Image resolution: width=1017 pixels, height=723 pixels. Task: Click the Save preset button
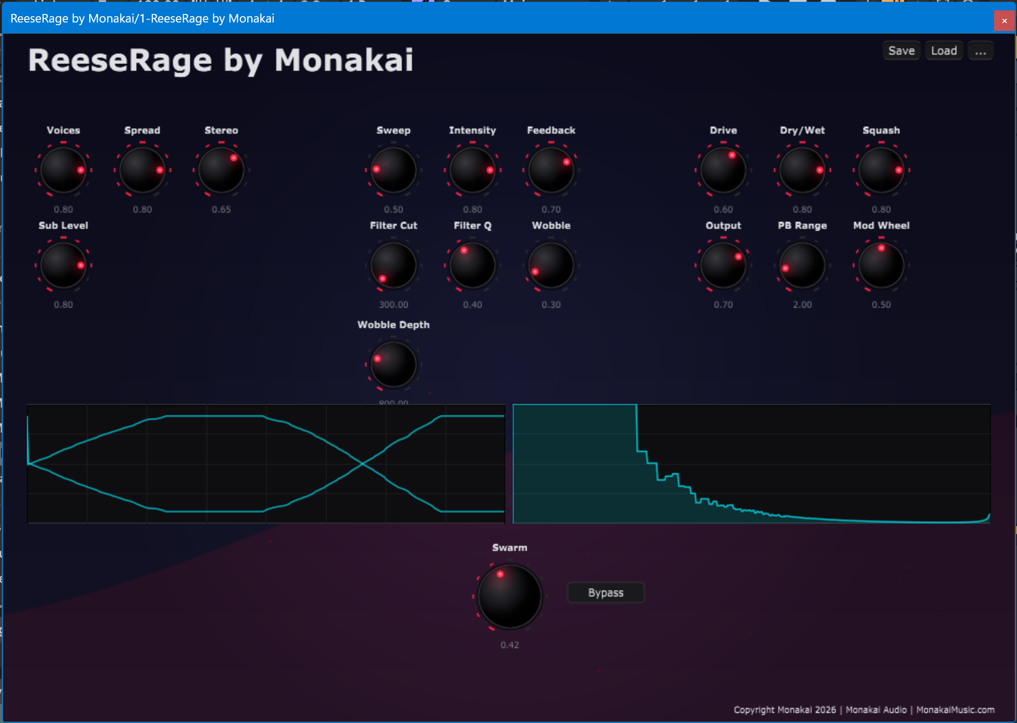[x=901, y=51]
